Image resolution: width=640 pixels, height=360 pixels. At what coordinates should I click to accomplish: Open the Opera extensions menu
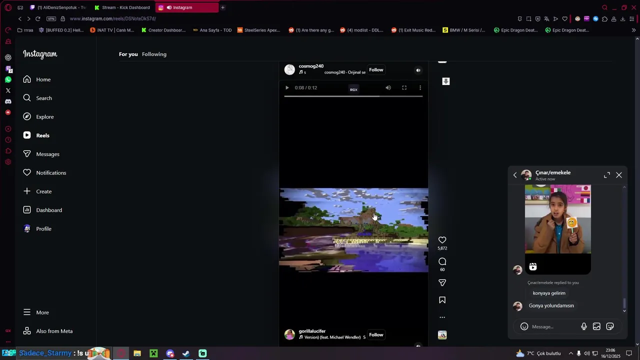(604, 19)
